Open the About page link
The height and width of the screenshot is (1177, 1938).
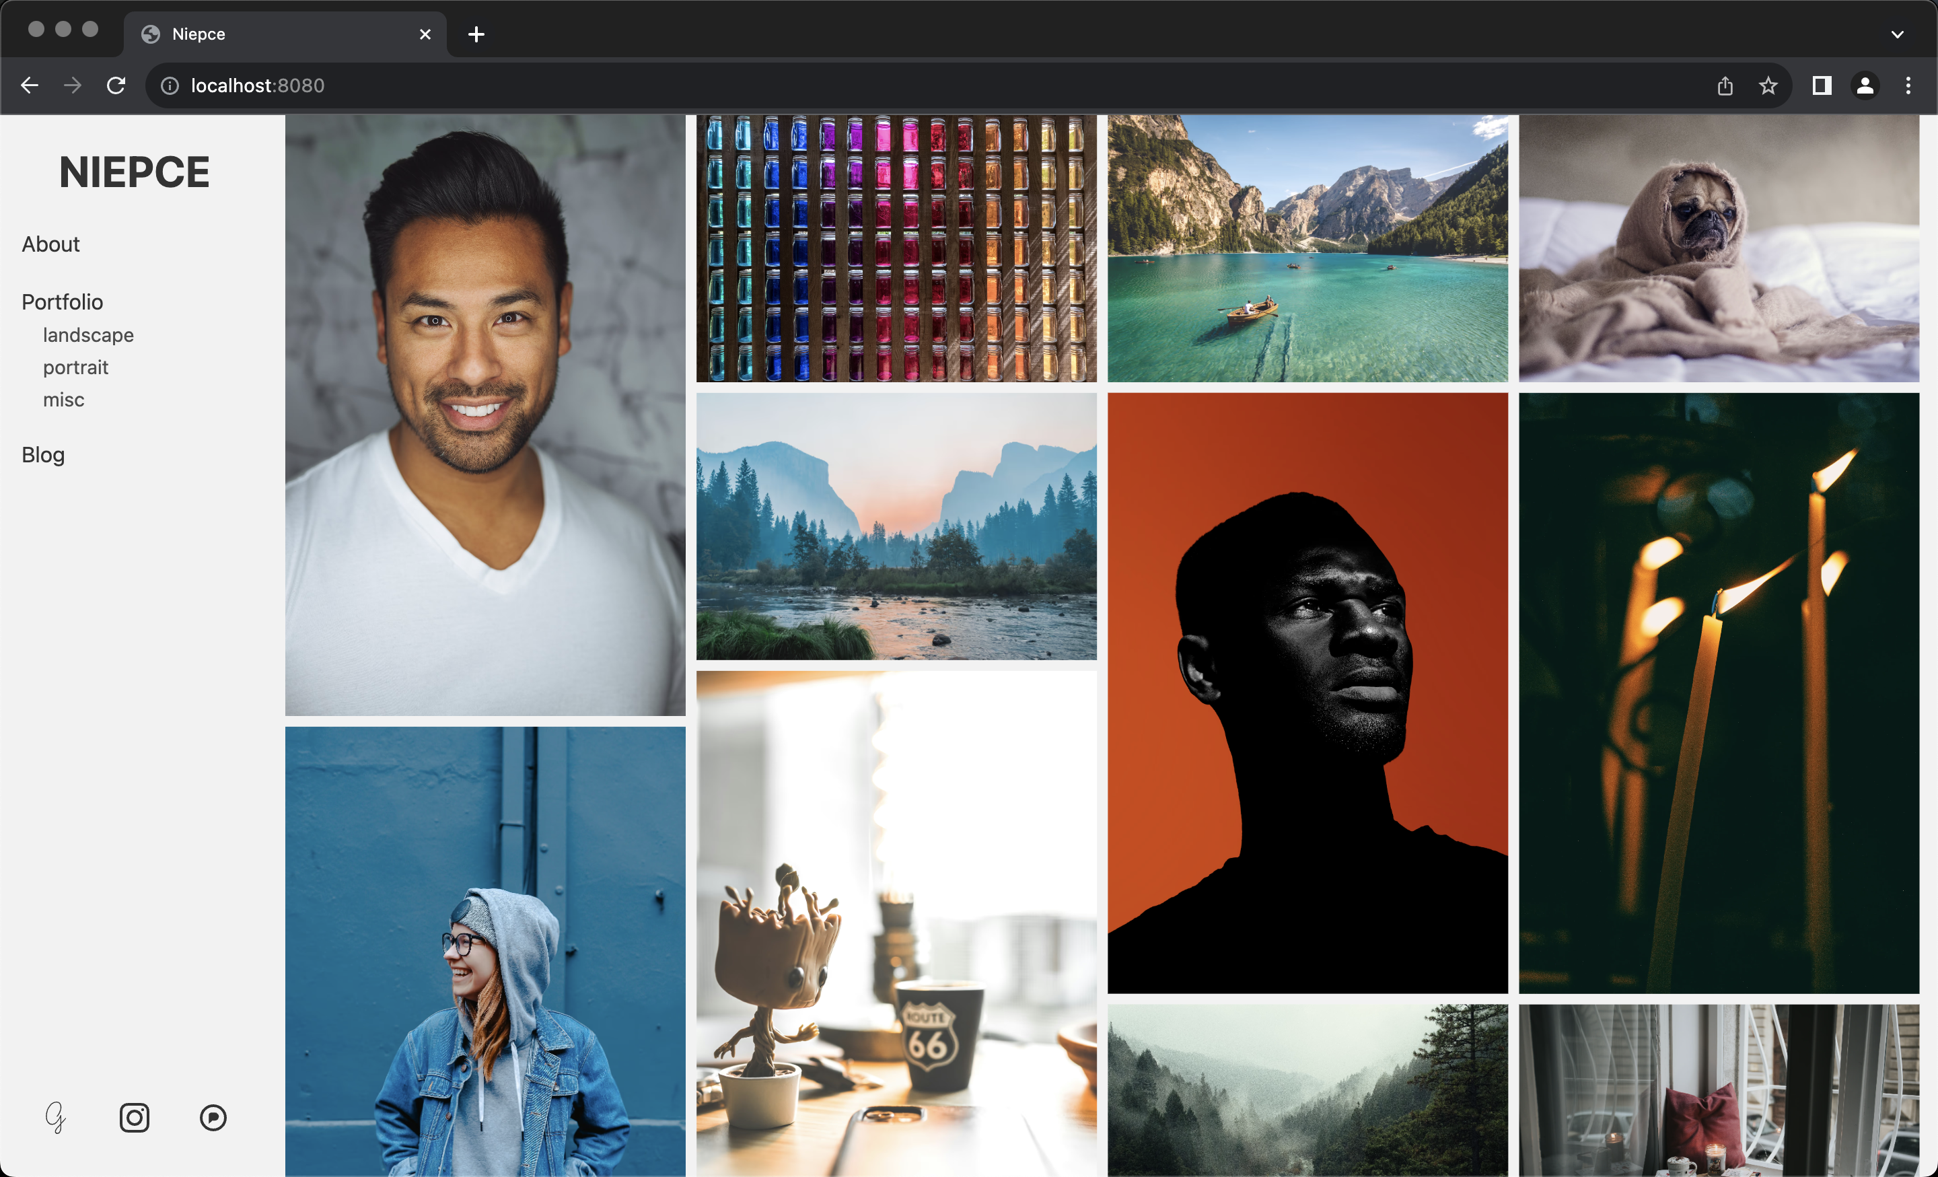click(50, 245)
